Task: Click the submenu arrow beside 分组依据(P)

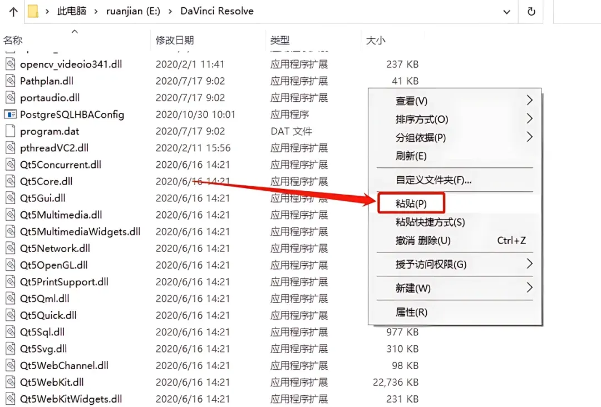Action: pyautogui.click(x=529, y=137)
